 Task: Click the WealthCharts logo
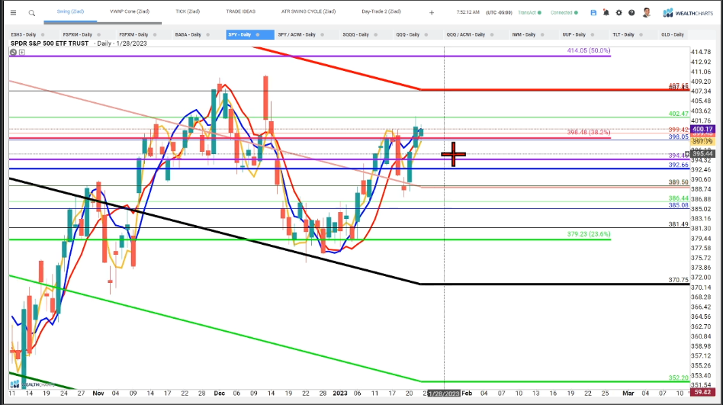(x=688, y=13)
